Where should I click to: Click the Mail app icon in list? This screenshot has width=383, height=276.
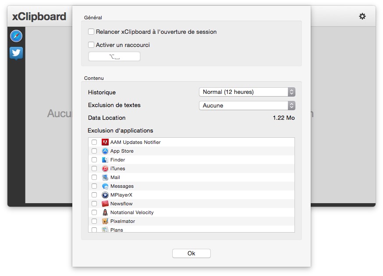click(x=105, y=177)
